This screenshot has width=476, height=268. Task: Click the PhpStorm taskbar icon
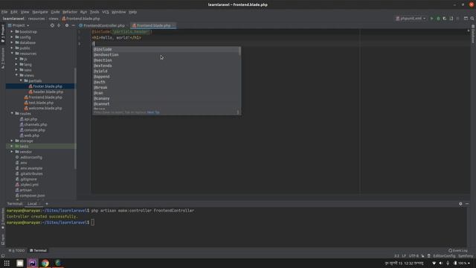(33, 263)
